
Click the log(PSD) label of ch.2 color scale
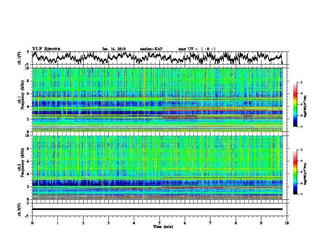(305, 174)
